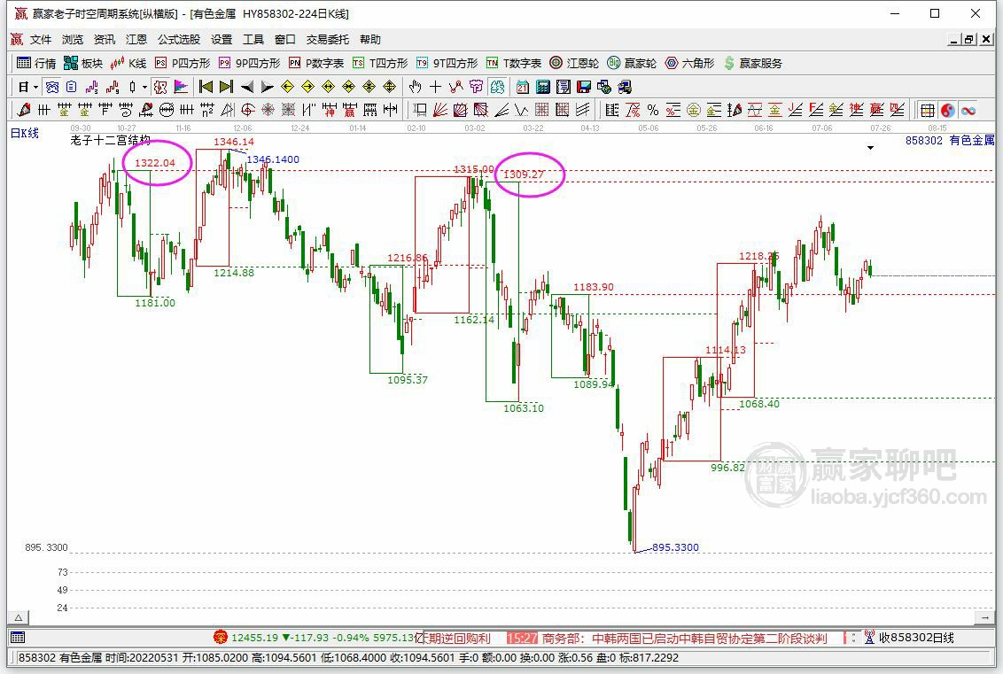This screenshot has width=1003, height=674.
Task: Expand the 日 period dropdown
Action: click(x=35, y=87)
